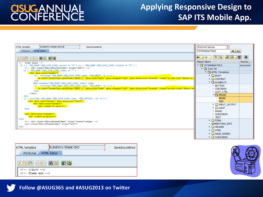The height and width of the screenshot is (197, 263).
Task: Click ELEMENTS/FRAME/BEGIN template name field
Action: pyautogui.click(x=60, y=47)
